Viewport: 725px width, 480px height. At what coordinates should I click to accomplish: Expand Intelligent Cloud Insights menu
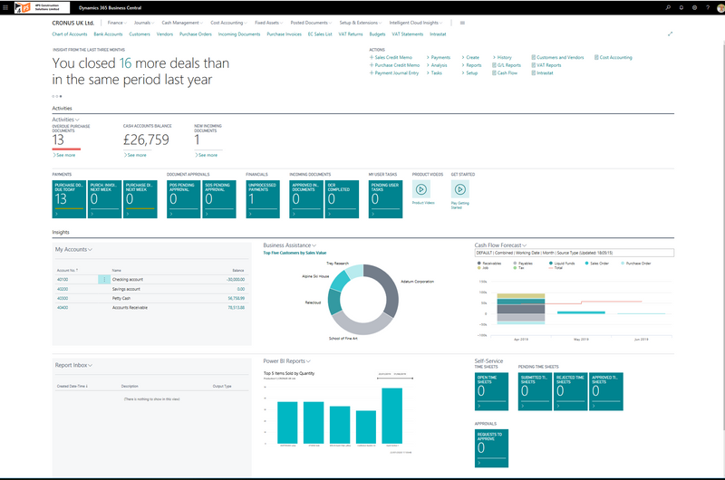pos(416,23)
